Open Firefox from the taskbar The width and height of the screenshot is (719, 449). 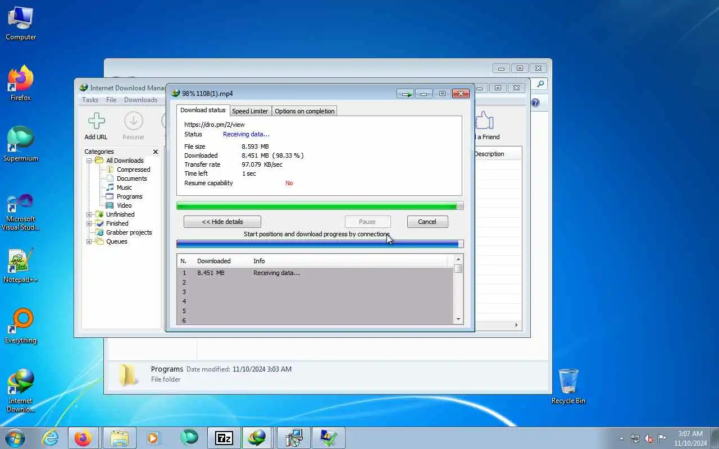83,438
